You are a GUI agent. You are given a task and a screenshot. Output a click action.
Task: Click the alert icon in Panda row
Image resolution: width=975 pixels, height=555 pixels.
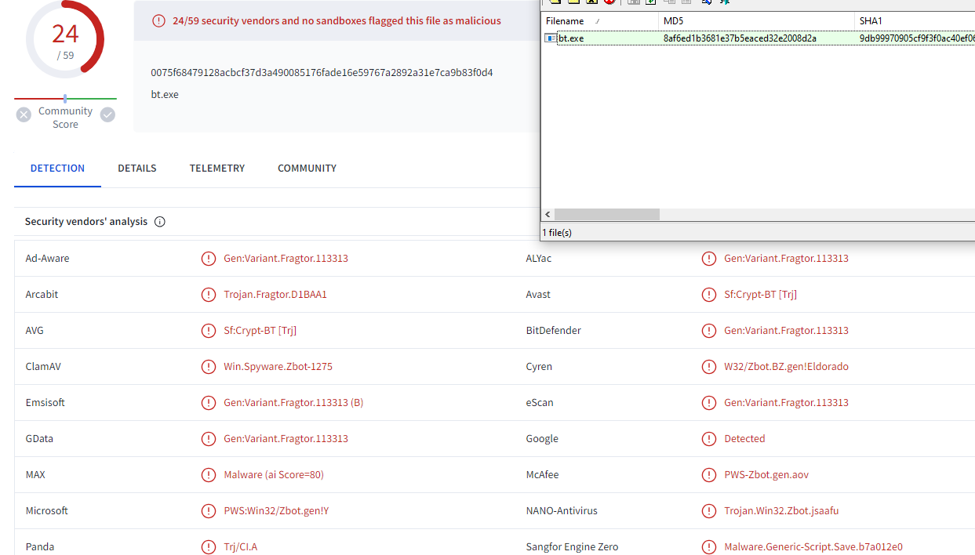coord(209,547)
